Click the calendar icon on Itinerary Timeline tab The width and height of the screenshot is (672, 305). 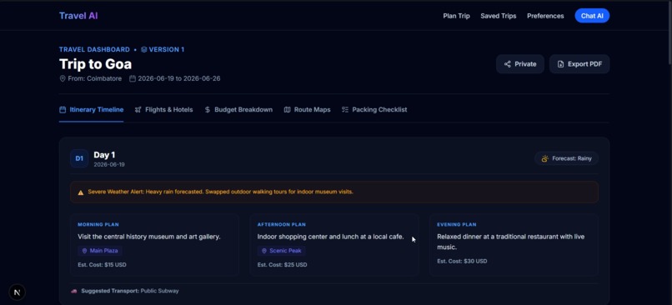pyautogui.click(x=63, y=110)
